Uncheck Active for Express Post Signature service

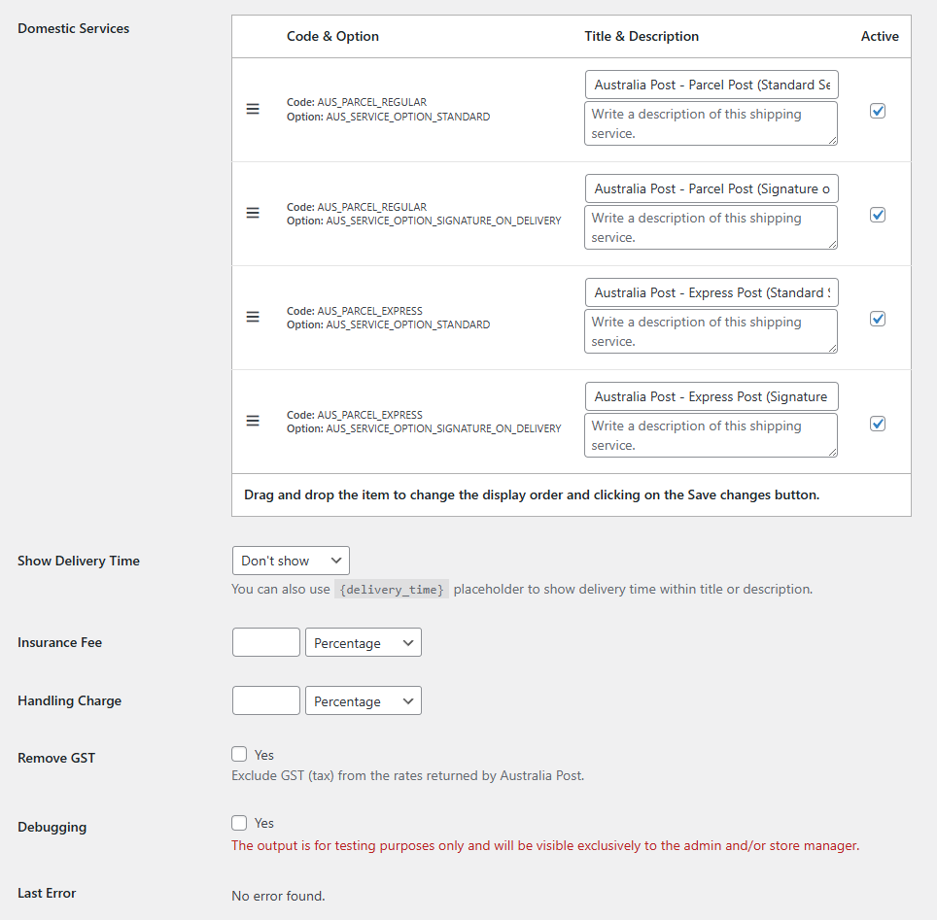tap(878, 424)
